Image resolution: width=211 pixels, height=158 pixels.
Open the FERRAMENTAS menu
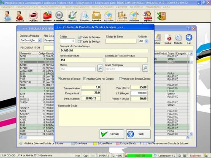click(x=153, y=7)
